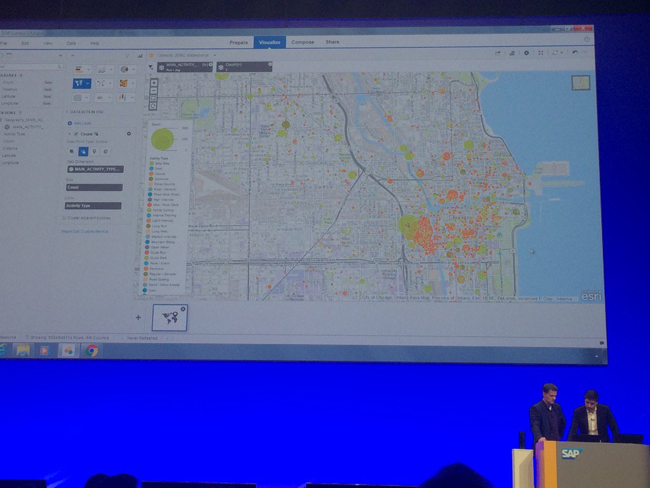Screen dimensions: 650x488
Task: Click the export/share visualization icon
Action: tap(498, 53)
